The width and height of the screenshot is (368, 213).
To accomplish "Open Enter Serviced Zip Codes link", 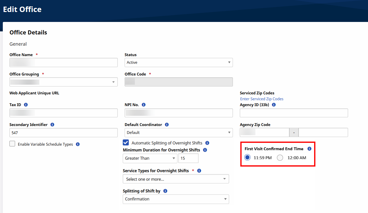I will [x=262, y=99].
